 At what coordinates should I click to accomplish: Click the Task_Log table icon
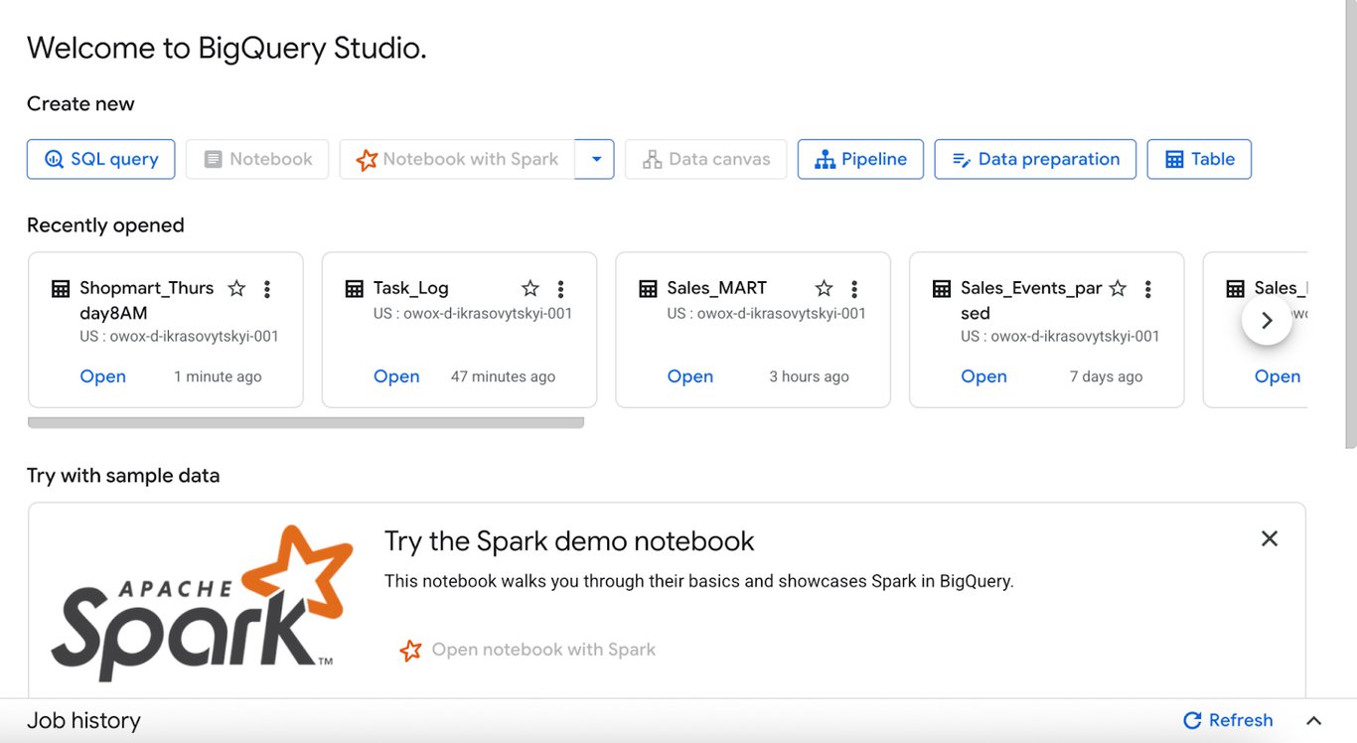[355, 289]
